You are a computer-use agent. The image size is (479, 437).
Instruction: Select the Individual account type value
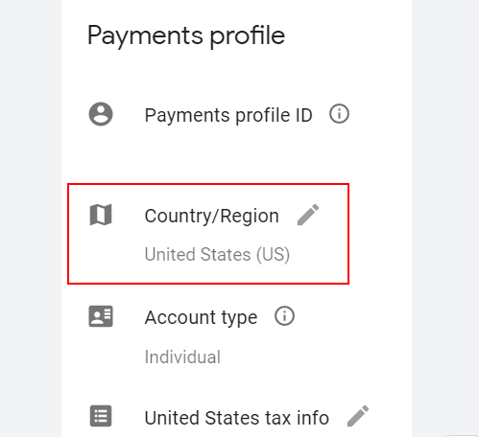coord(182,356)
